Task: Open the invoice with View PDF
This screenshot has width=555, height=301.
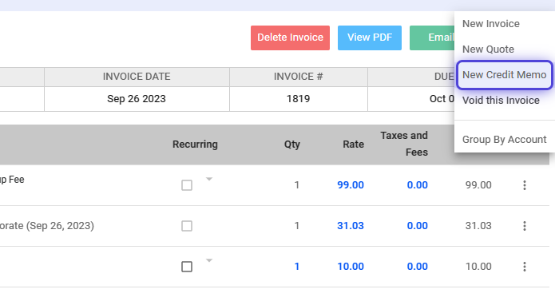Action: tap(370, 38)
